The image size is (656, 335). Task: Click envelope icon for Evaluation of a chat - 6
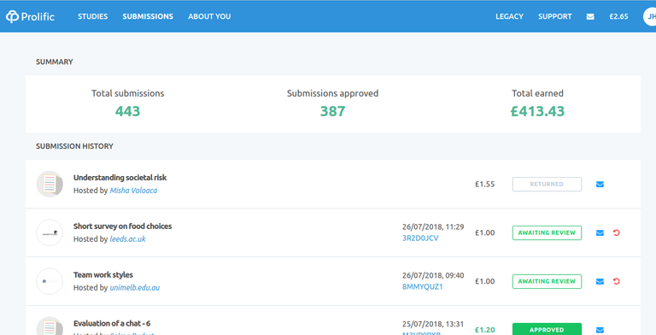click(600, 330)
